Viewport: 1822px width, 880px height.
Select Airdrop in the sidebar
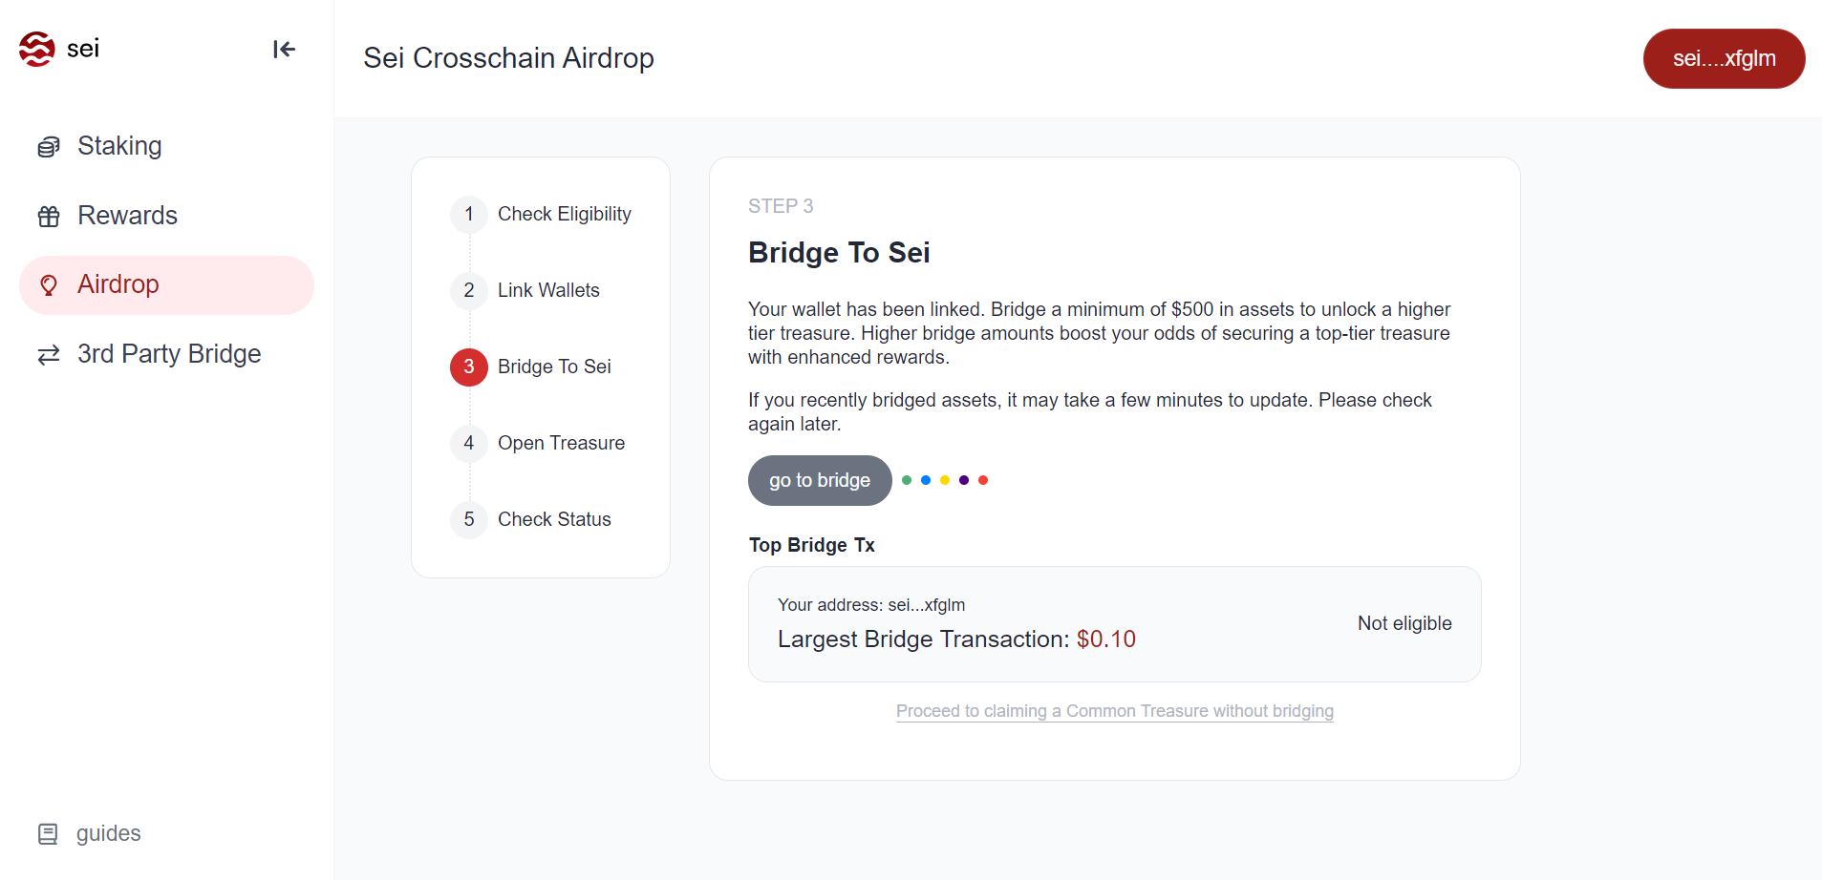pos(166,284)
